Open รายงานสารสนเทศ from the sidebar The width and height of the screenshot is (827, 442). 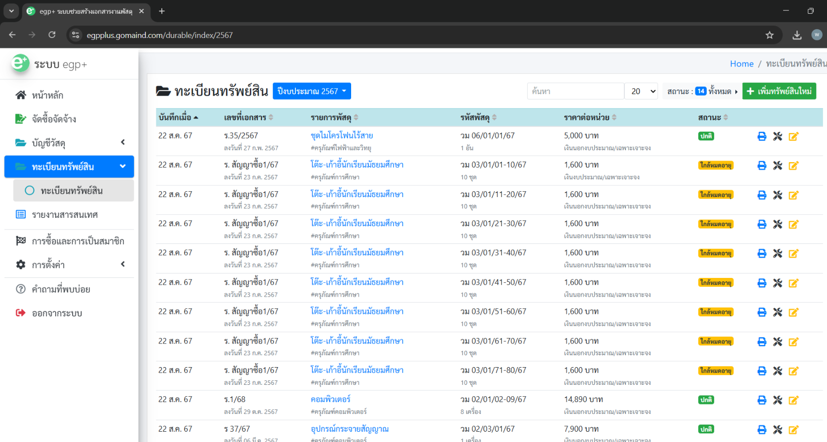click(65, 215)
